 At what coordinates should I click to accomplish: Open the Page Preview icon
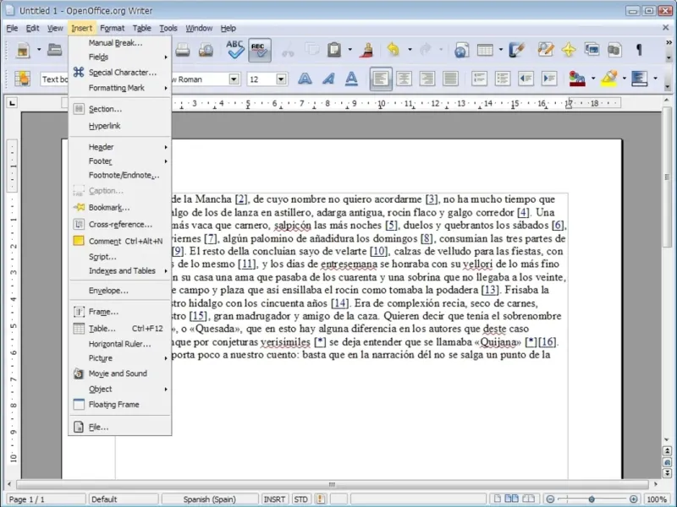pos(206,51)
